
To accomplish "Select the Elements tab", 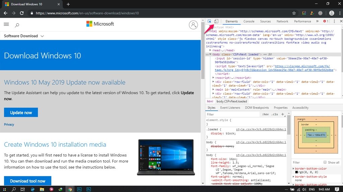I will click(x=231, y=21).
